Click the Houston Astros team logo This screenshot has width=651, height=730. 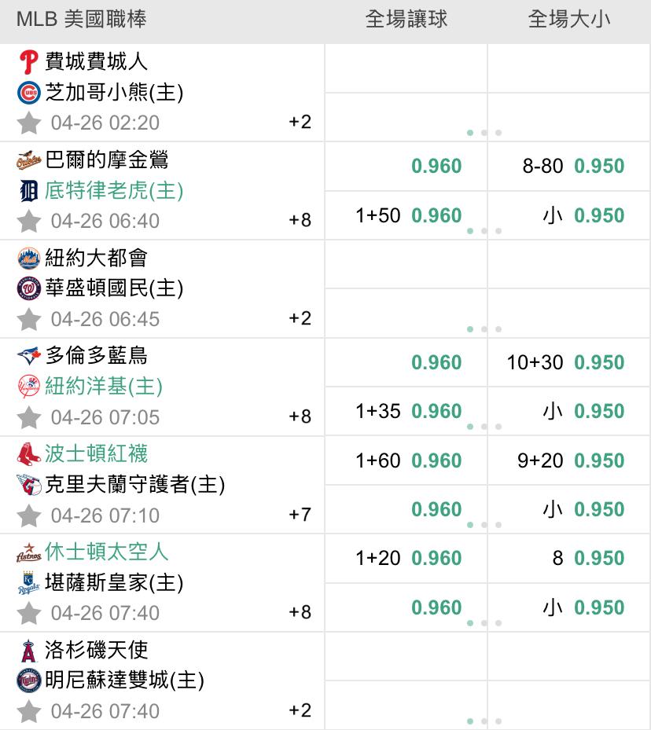(x=28, y=552)
